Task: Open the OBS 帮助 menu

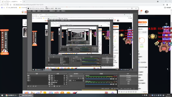Action: pyautogui.click(x=63, y=11)
